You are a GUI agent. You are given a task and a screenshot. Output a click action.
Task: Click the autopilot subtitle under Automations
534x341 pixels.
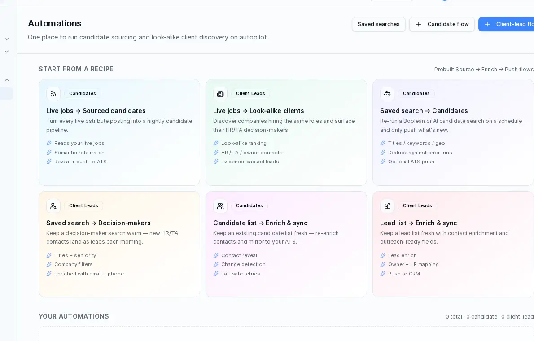point(148,38)
